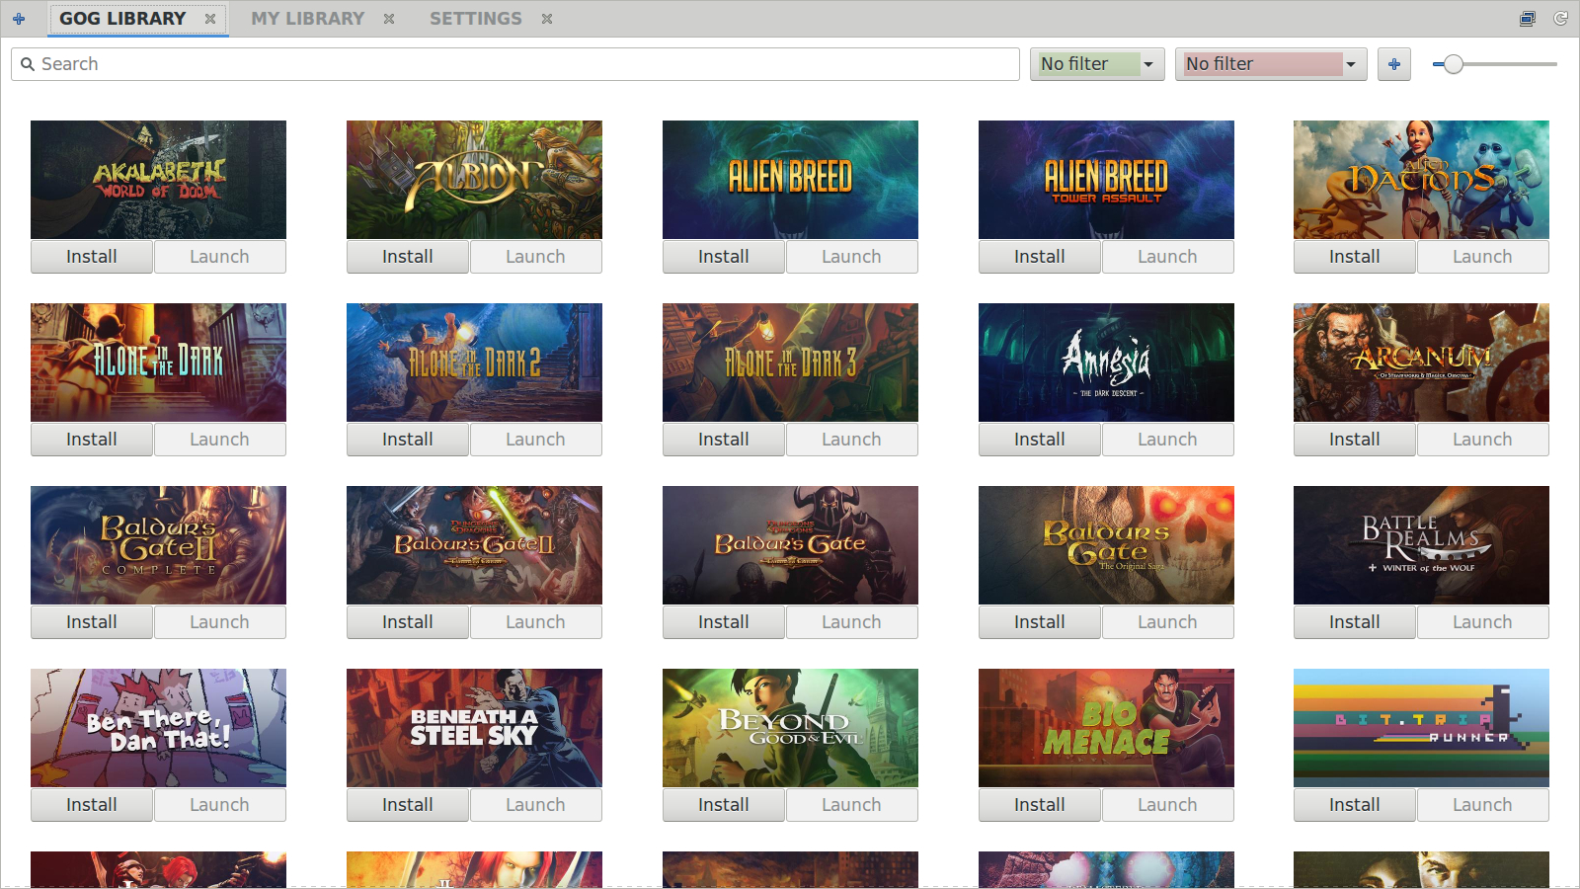The image size is (1580, 889).
Task: Switch to the MY LIBRARY tab
Action: [307, 19]
